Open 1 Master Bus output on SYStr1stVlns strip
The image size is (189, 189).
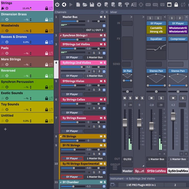click(x=156, y=159)
